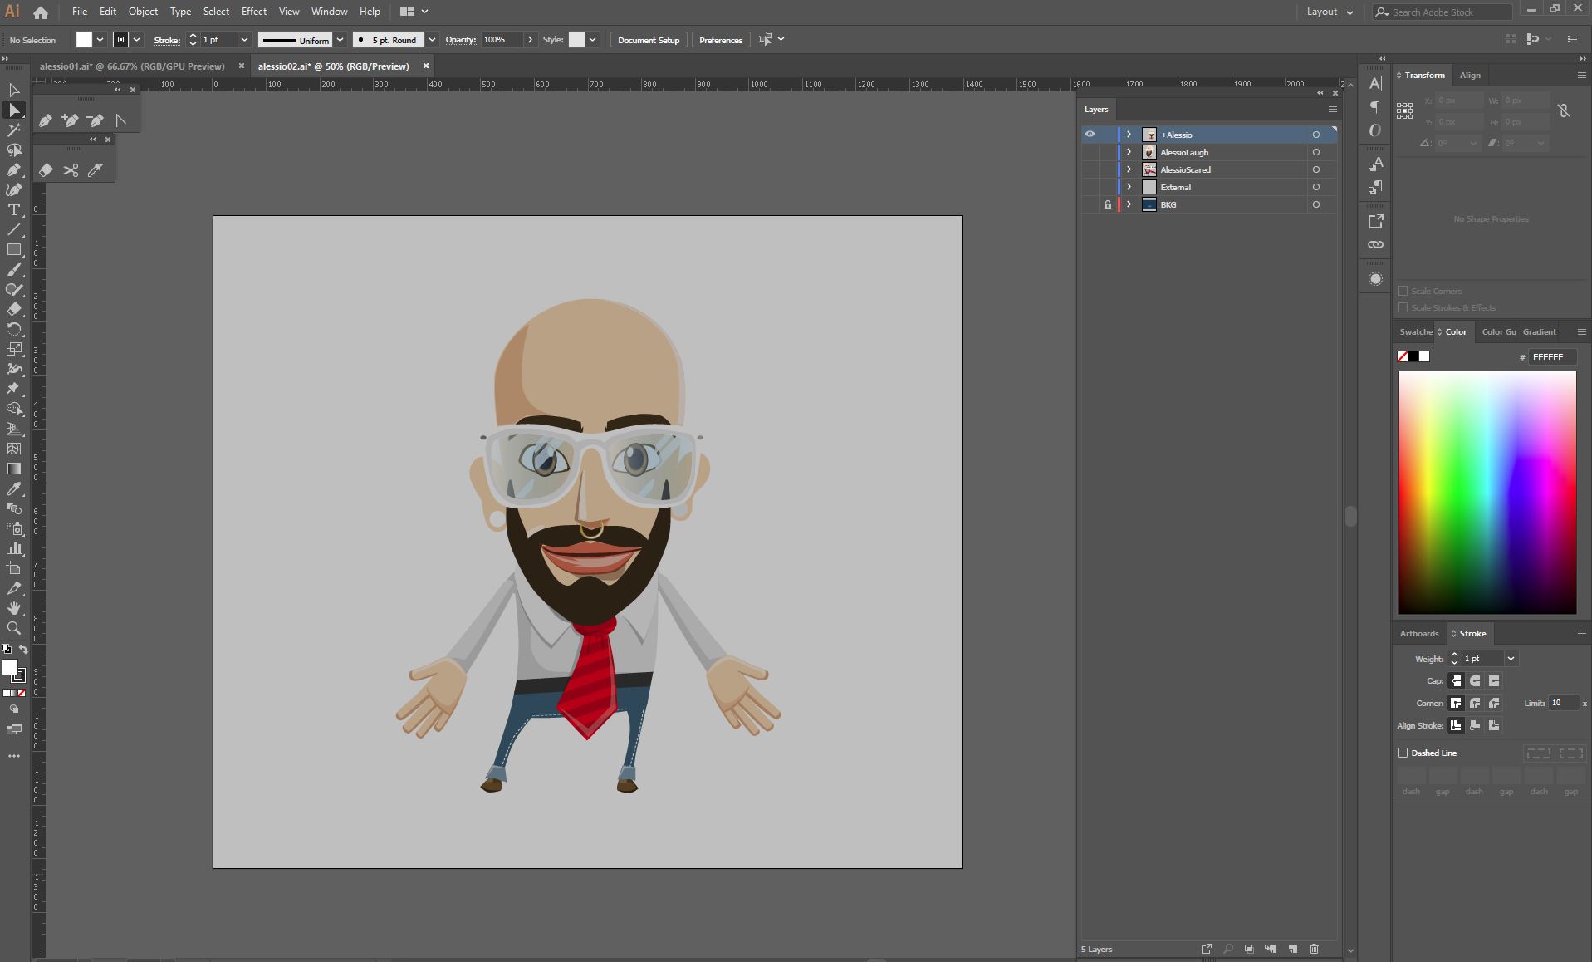
Task: Select the Magic Wand tool
Action: (x=14, y=130)
